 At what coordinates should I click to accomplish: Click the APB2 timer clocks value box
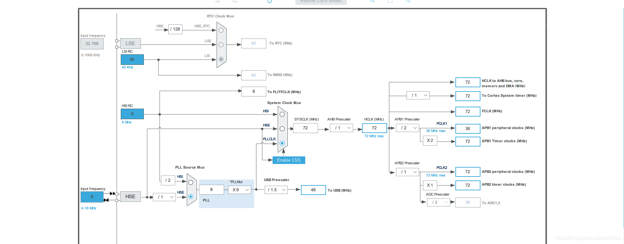(468, 185)
